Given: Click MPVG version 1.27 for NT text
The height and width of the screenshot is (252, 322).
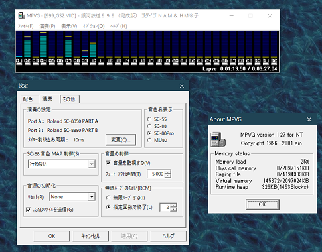Looking at the screenshot, I should tap(272, 135).
